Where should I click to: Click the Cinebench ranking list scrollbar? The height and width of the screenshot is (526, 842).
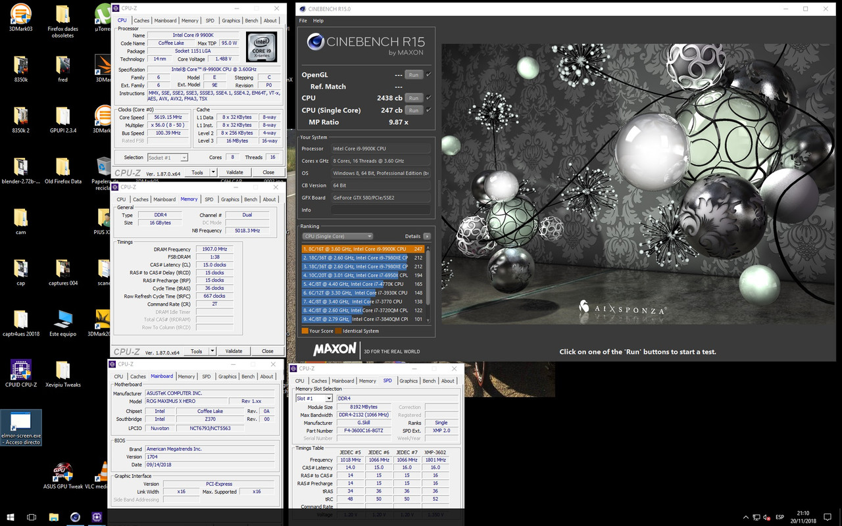(x=429, y=283)
